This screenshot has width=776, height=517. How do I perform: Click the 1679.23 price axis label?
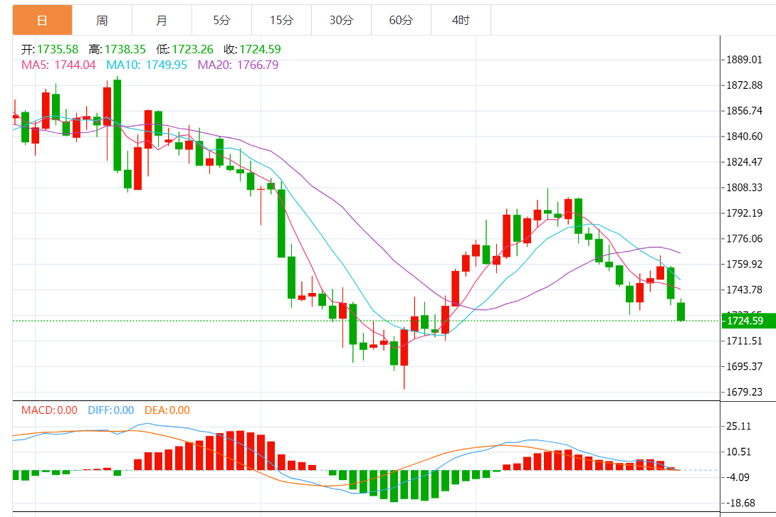[744, 392]
